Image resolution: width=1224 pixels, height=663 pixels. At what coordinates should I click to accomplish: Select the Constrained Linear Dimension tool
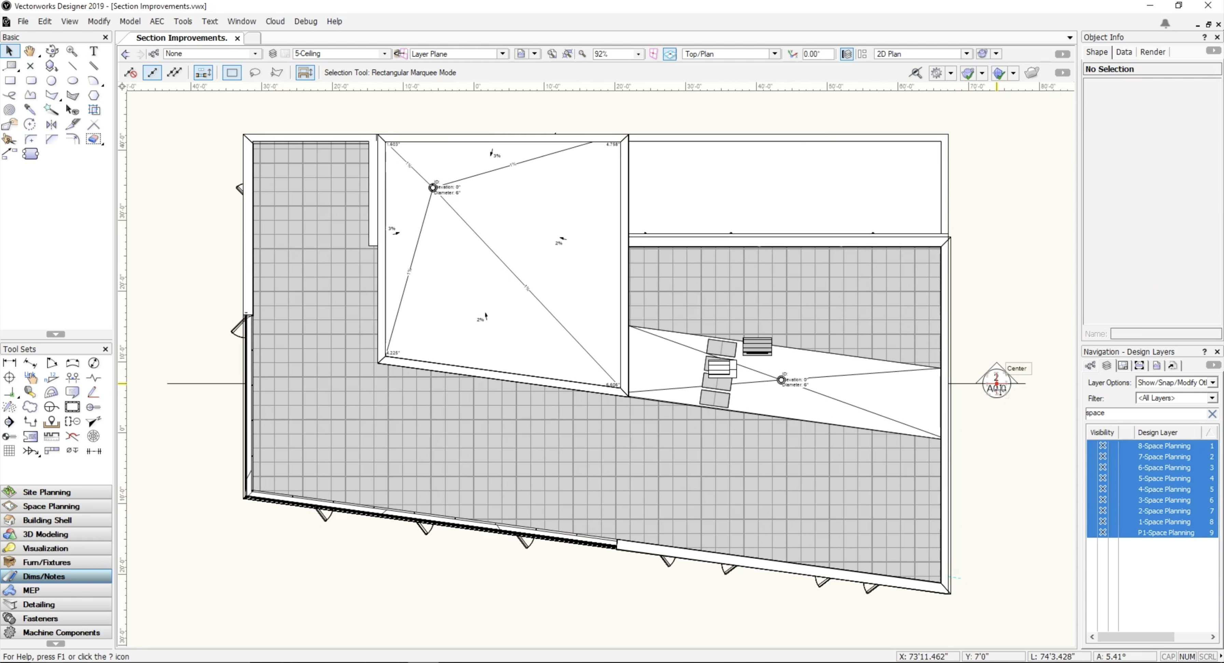(9, 363)
